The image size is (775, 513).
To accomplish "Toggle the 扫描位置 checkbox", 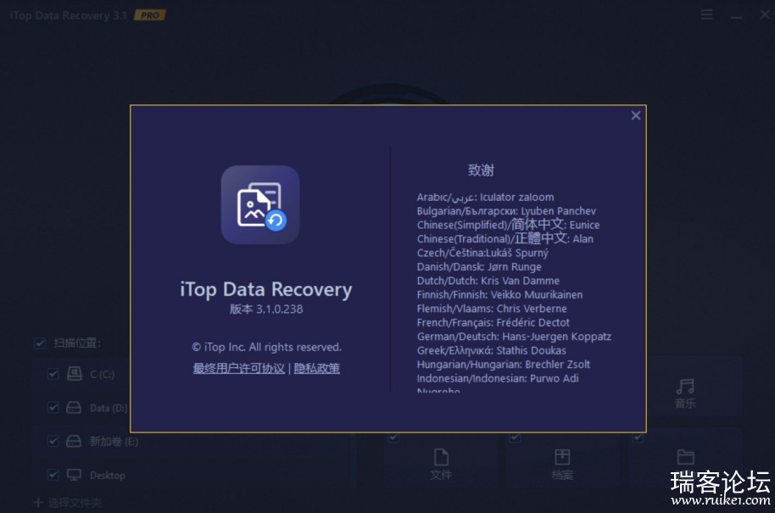I will (40, 343).
